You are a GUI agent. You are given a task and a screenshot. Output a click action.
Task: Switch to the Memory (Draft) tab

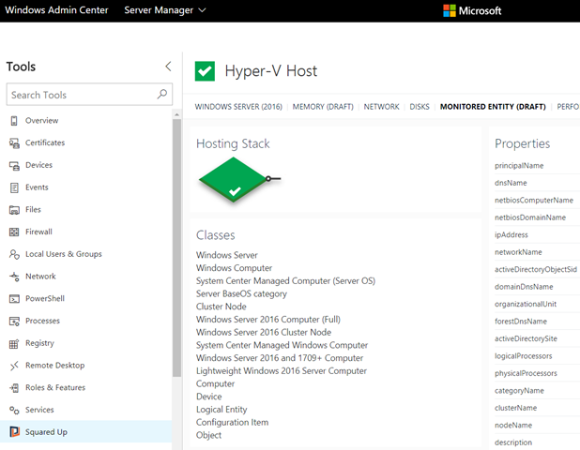click(323, 107)
